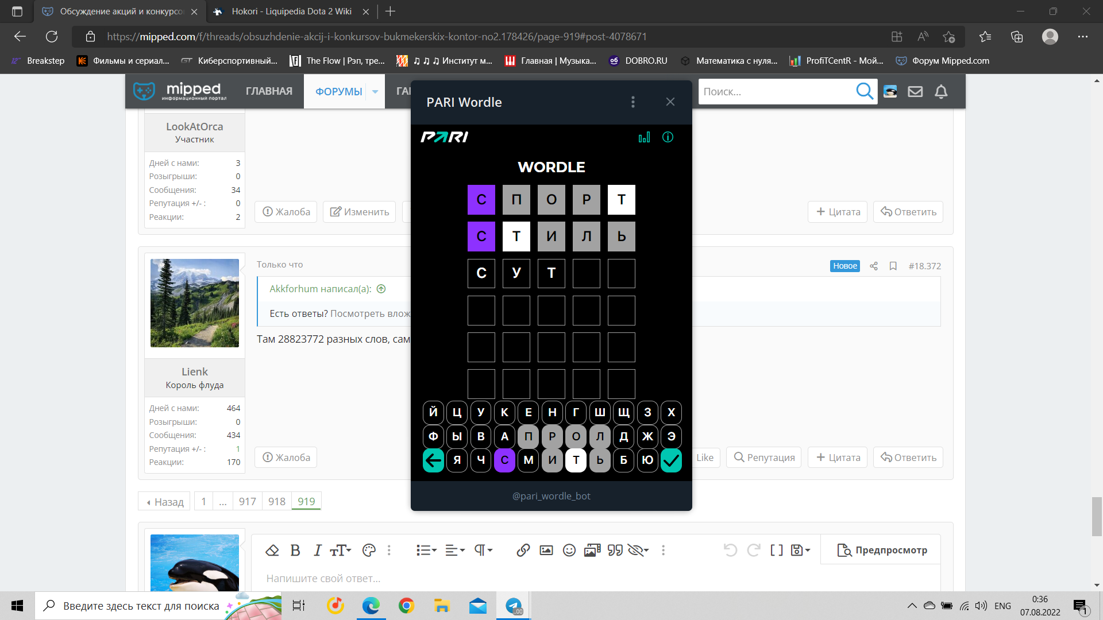
Task: Click Предпросмотр preview button
Action: [882, 550]
